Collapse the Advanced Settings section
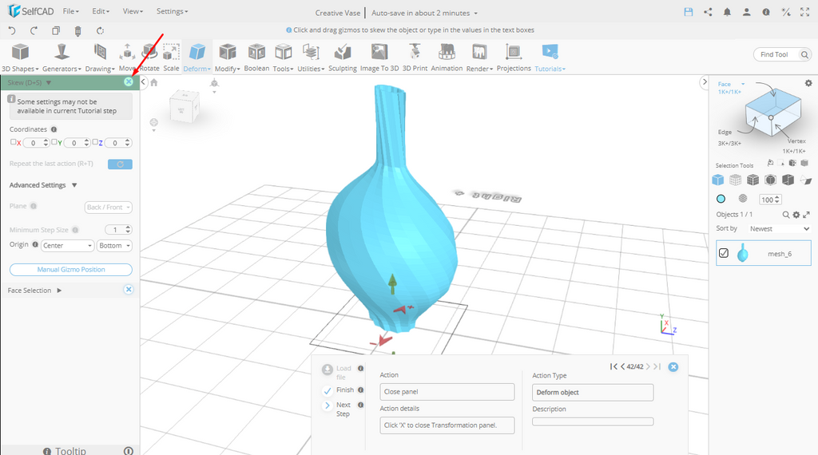Viewport: 818px width, 455px height. click(x=74, y=185)
